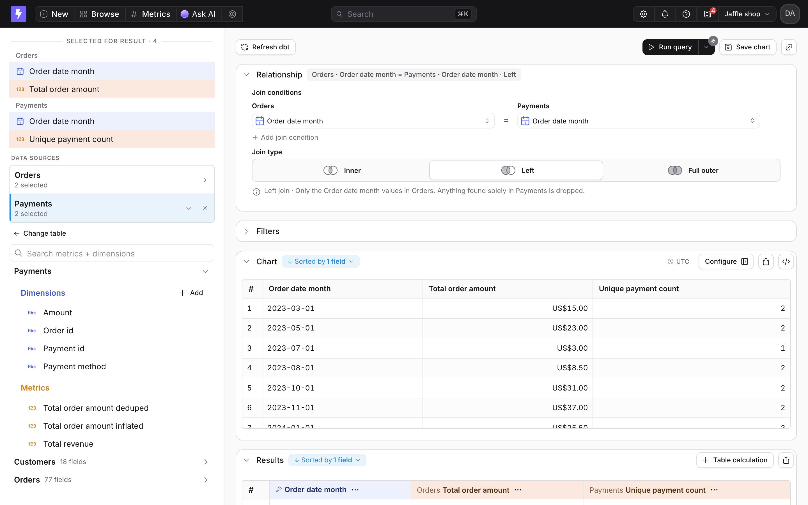
Task: Add a new dimension with Add
Action: [191, 293]
